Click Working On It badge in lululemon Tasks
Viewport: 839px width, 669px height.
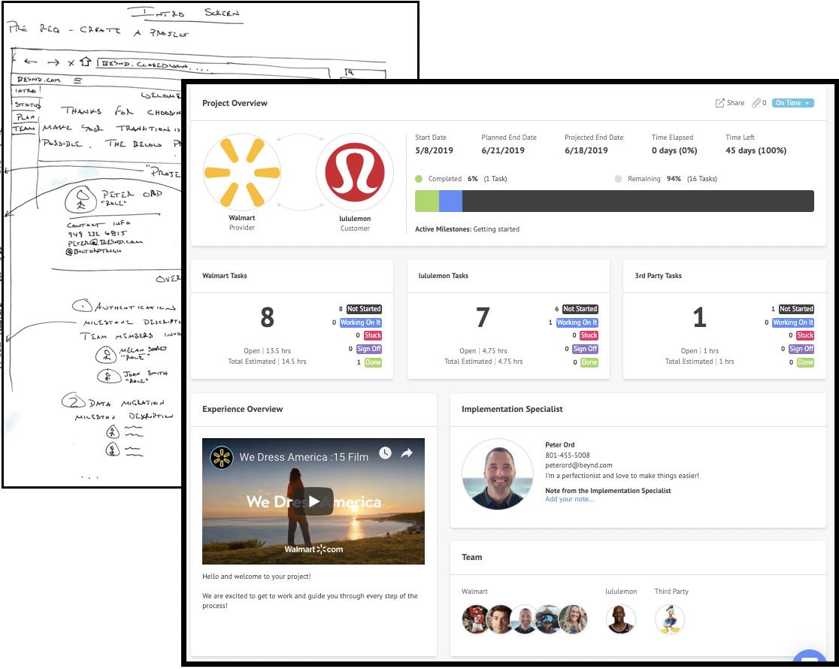577,322
